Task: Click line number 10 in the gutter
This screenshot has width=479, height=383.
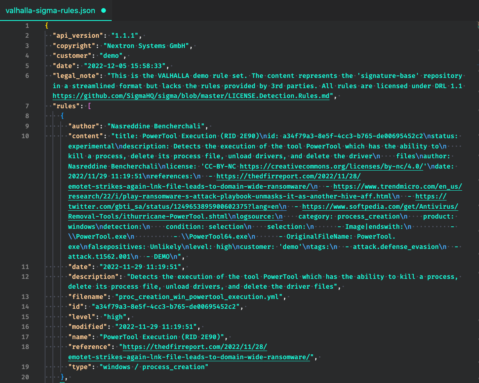Action: click(25, 136)
